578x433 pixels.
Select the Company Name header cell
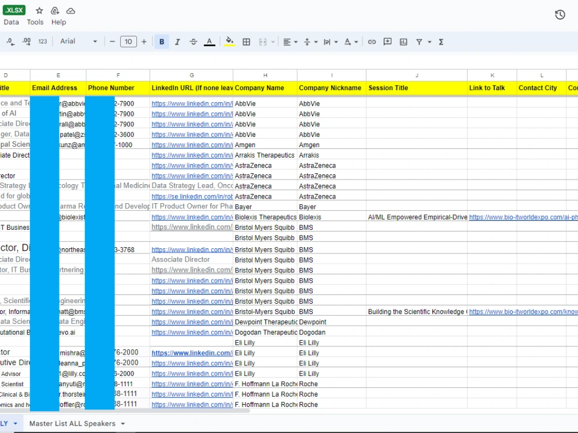[265, 88]
